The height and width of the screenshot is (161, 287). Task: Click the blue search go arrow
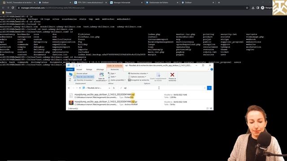pyautogui.click(x=209, y=88)
